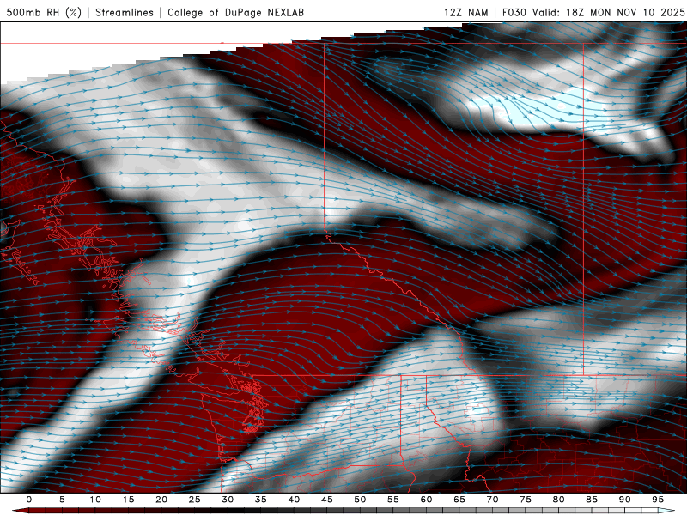Click the 65 label on the color scale
The image size is (687, 515).
[459, 500]
